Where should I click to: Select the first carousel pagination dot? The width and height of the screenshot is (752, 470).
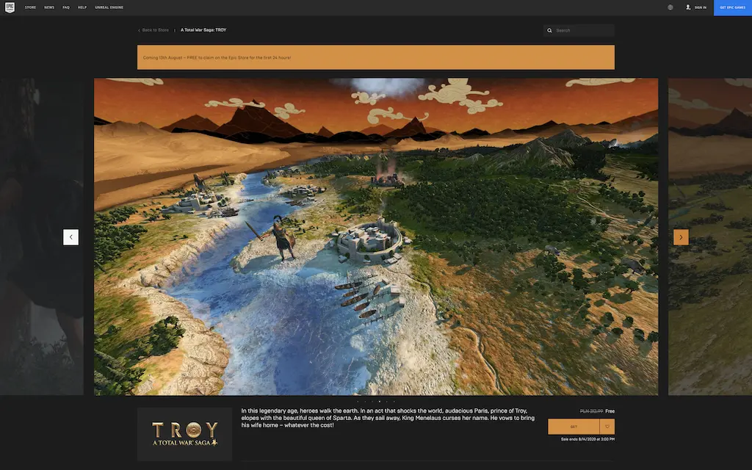coord(358,402)
